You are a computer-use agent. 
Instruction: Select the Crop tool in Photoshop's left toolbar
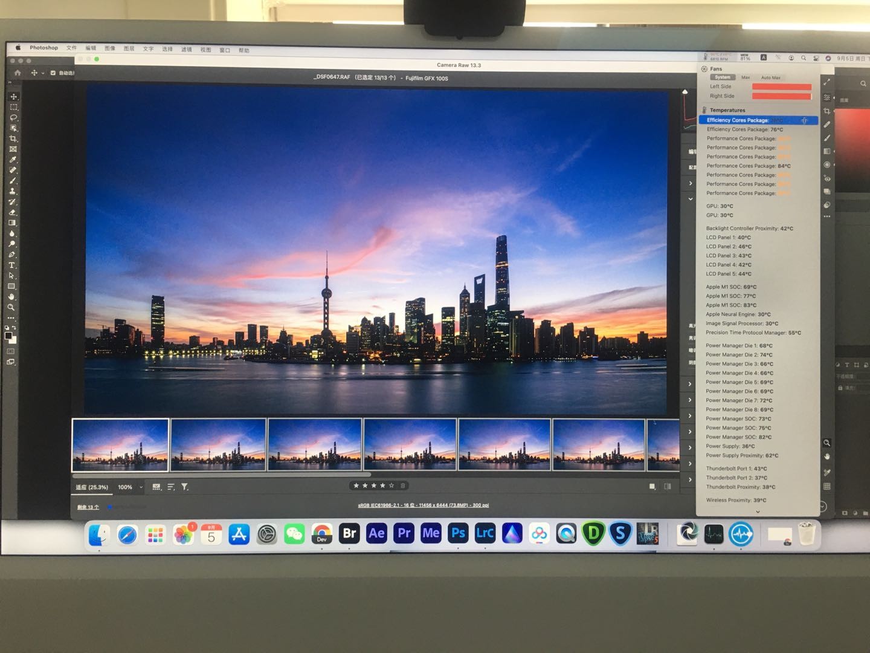point(13,138)
